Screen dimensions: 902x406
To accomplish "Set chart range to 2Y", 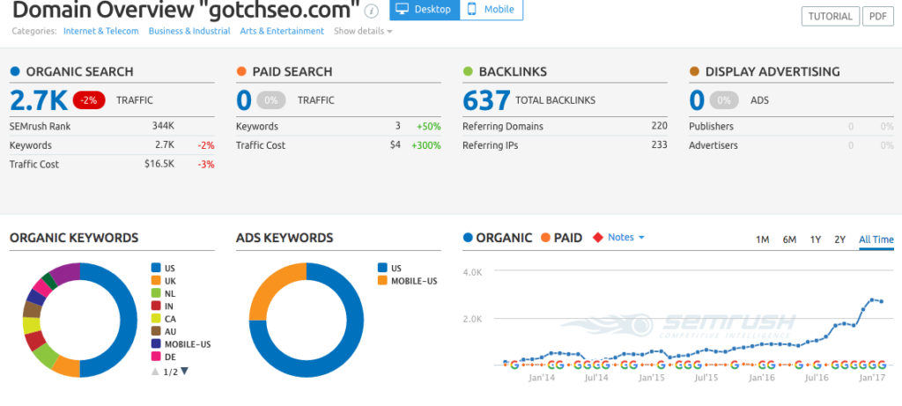I will point(839,240).
